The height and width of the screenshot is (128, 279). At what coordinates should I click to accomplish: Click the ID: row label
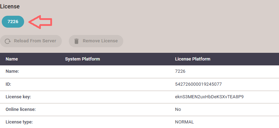pos(8,84)
